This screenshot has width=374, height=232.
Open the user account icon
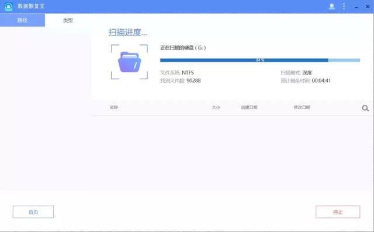331,6
